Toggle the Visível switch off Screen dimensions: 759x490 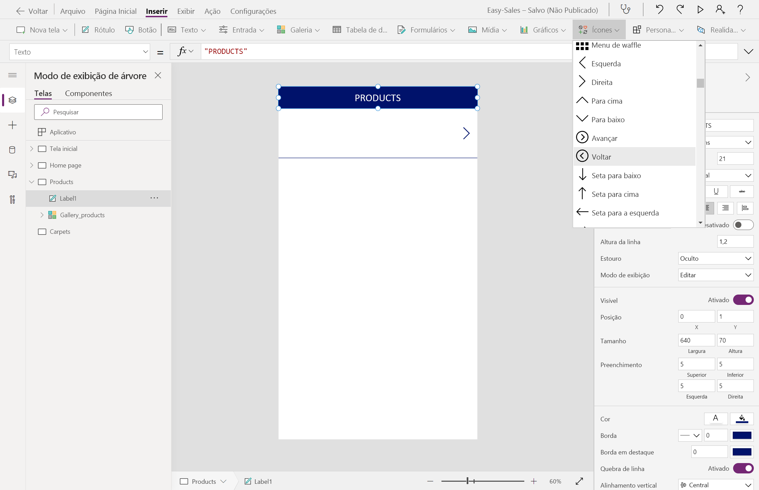(743, 300)
